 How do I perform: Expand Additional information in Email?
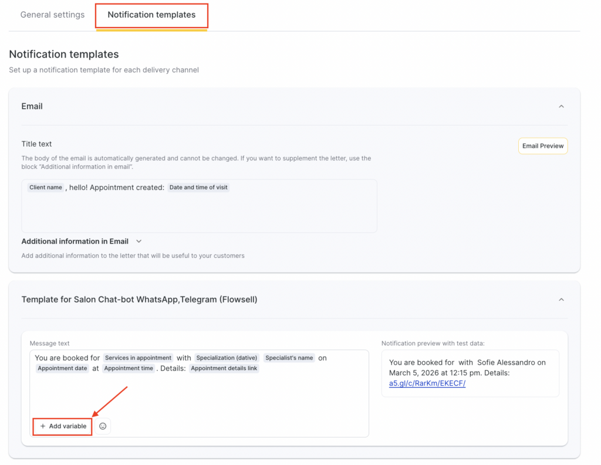(x=139, y=241)
